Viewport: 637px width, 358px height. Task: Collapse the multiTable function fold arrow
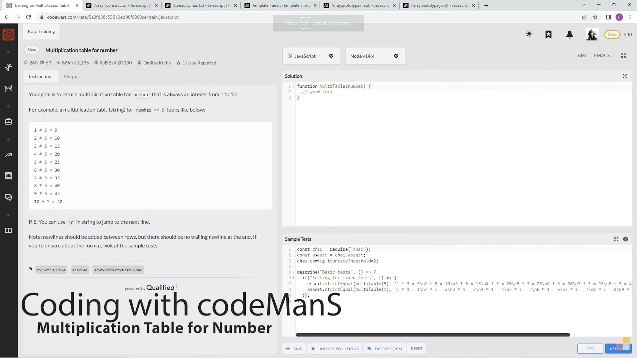293,86
